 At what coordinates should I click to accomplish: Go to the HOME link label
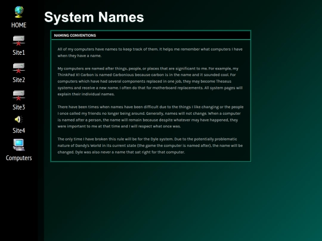[x=18, y=25]
